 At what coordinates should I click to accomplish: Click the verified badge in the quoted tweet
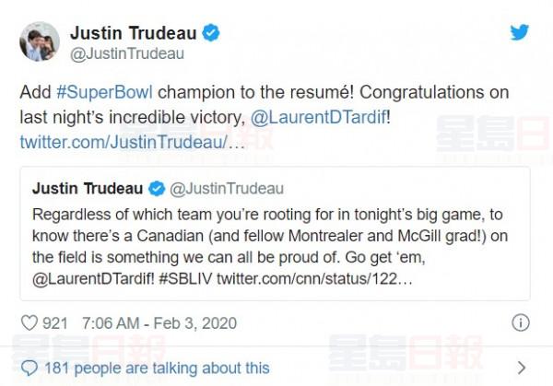[158, 189]
